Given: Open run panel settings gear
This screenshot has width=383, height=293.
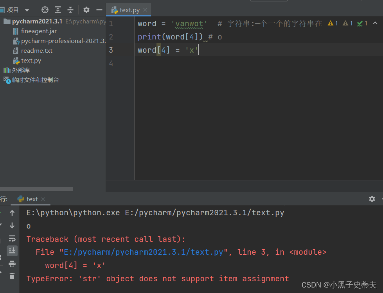Looking at the screenshot, I should (x=372, y=199).
